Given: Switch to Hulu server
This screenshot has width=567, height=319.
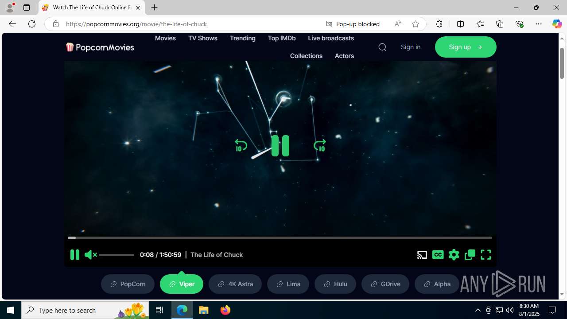Looking at the screenshot, I should click(x=335, y=284).
